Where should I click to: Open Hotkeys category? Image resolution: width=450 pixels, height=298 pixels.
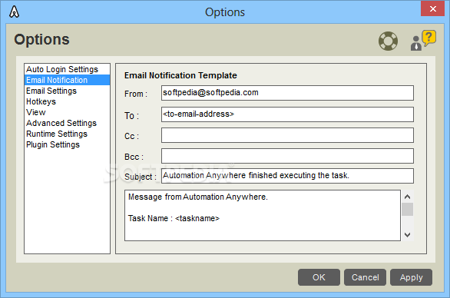(x=67, y=101)
